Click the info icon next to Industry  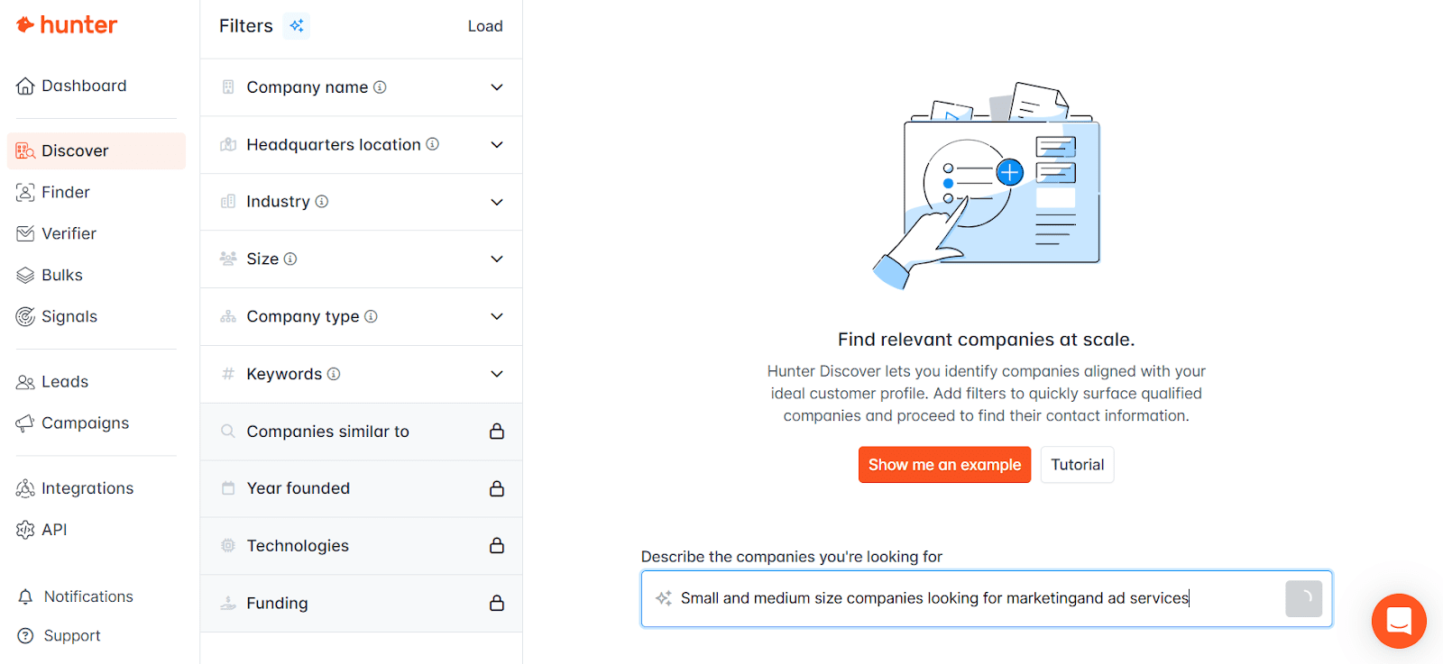322,202
